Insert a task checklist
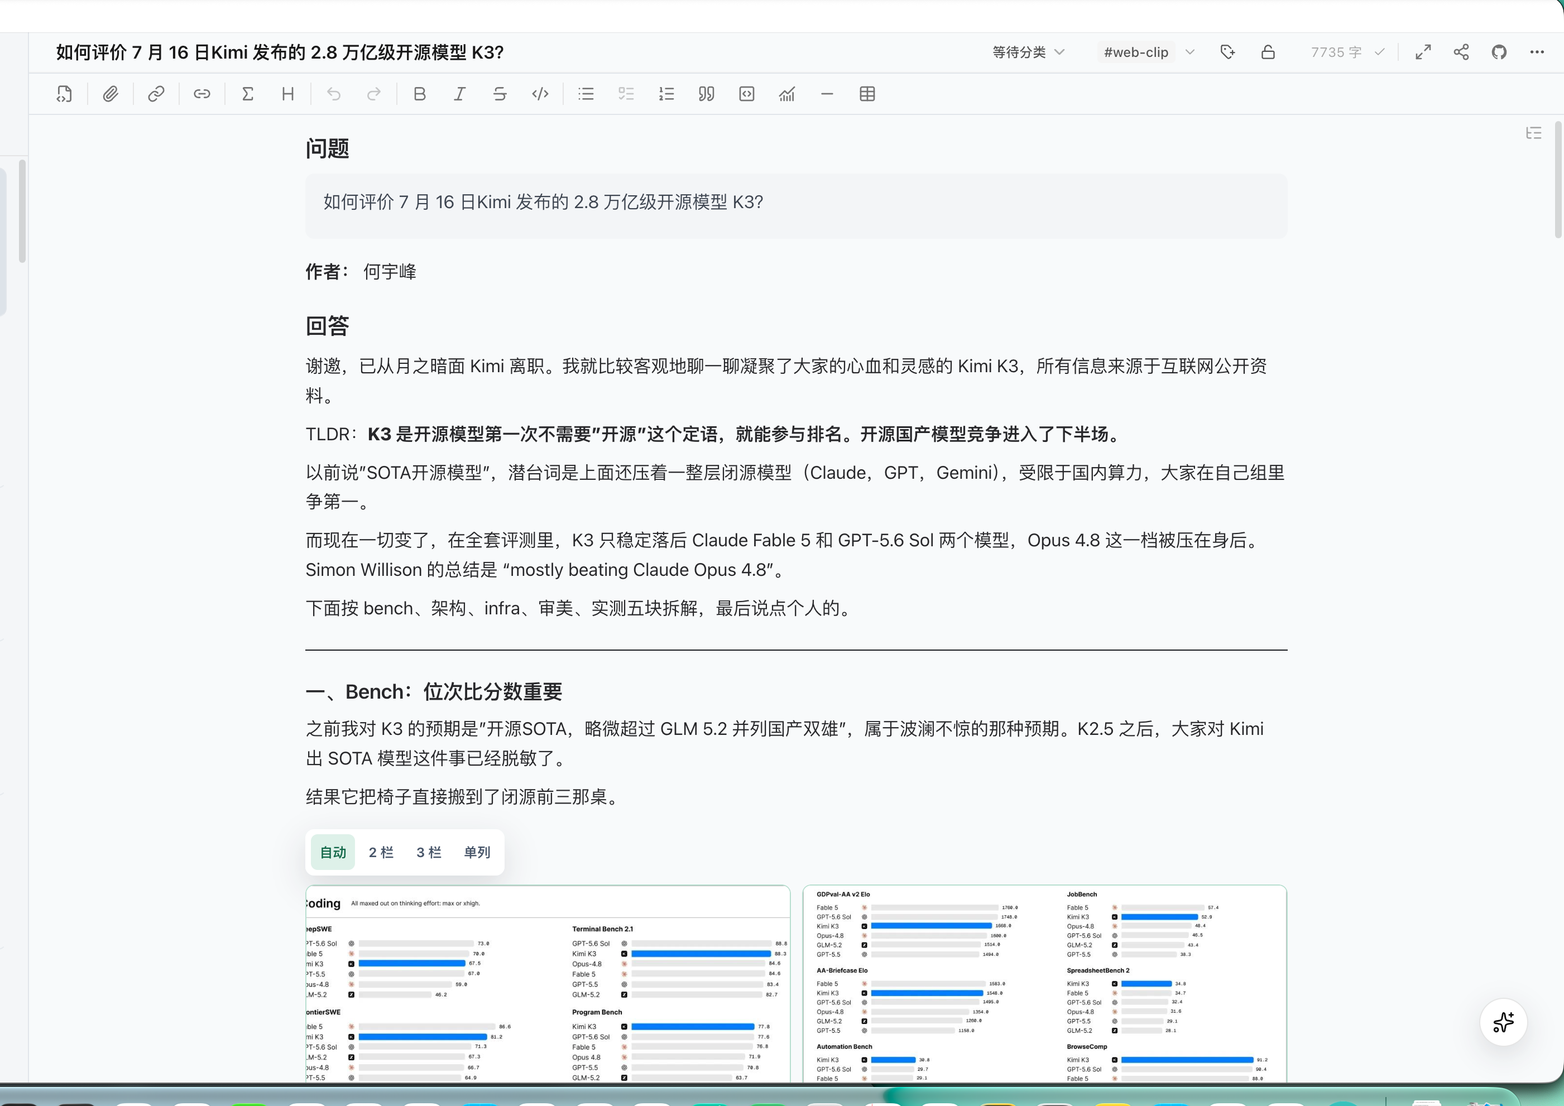This screenshot has width=1564, height=1106. coord(626,94)
